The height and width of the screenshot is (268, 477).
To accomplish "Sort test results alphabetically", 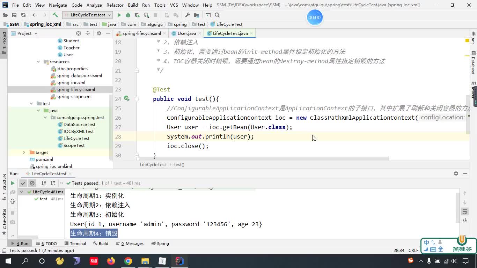I will click(x=44, y=183).
